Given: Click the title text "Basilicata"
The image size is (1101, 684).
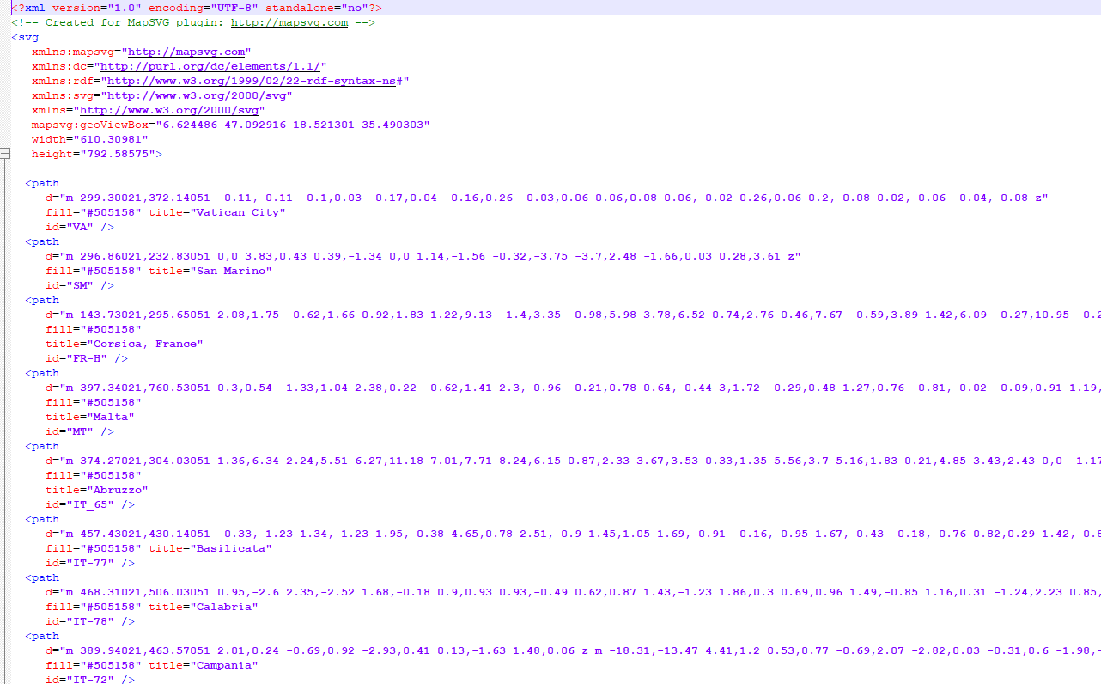Looking at the screenshot, I should (231, 548).
